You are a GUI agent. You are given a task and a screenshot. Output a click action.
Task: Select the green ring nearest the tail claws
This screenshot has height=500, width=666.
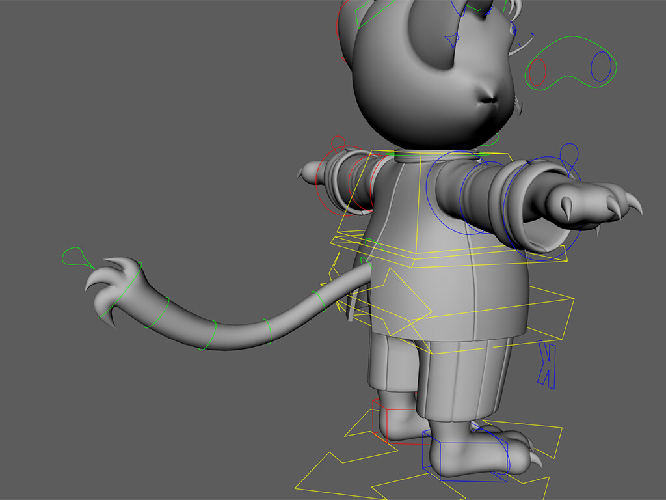click(x=120, y=290)
